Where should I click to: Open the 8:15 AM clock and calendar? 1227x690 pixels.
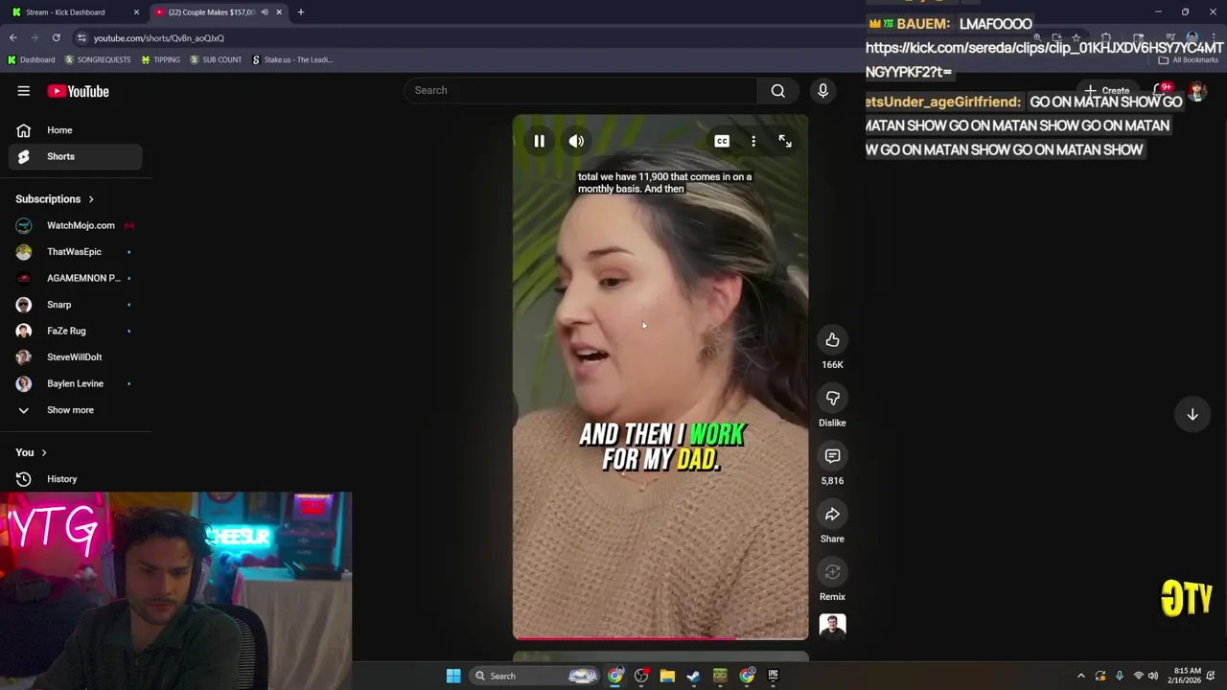pos(1187,676)
